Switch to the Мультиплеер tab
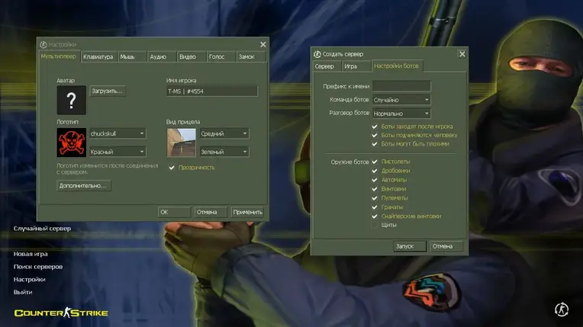The image size is (583, 327). coord(59,56)
